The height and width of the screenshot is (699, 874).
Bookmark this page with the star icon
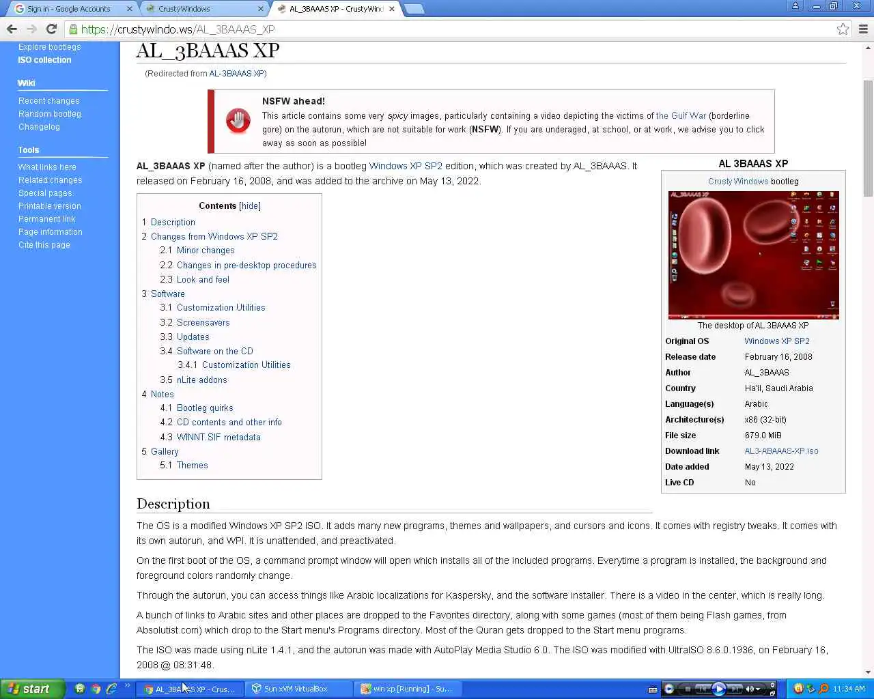843,29
